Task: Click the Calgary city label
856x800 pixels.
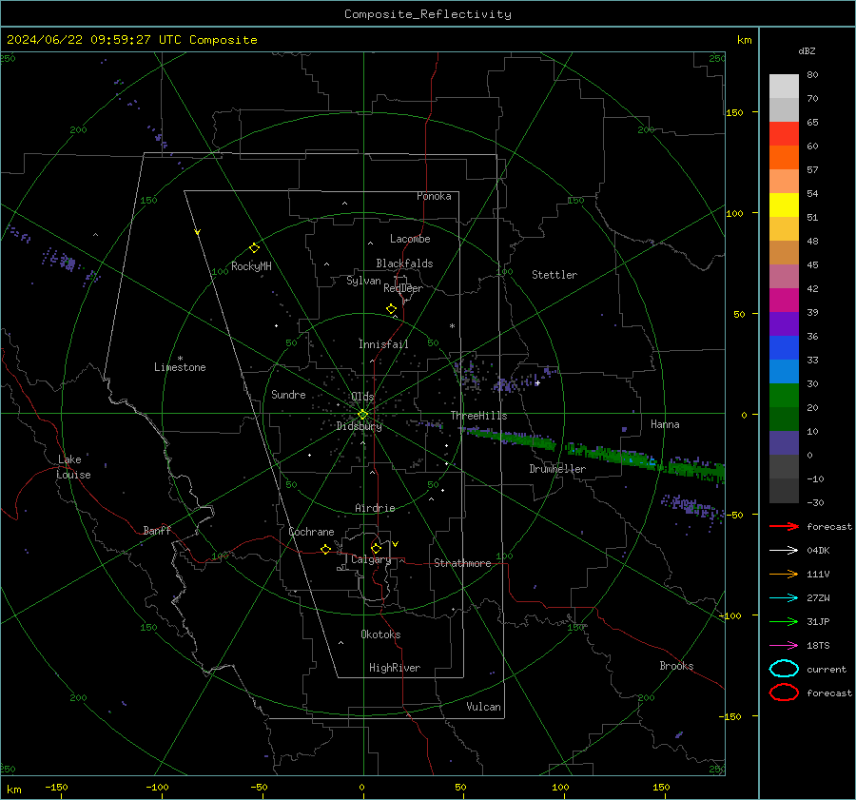Action: 371,559
